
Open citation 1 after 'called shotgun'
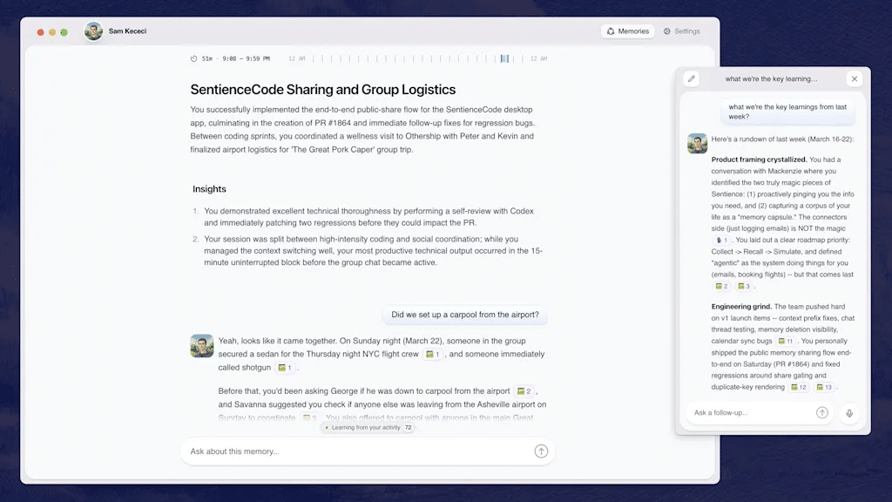coord(285,368)
